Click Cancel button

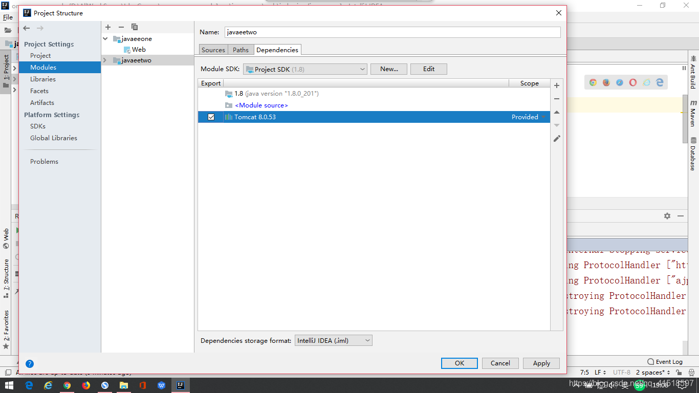500,363
